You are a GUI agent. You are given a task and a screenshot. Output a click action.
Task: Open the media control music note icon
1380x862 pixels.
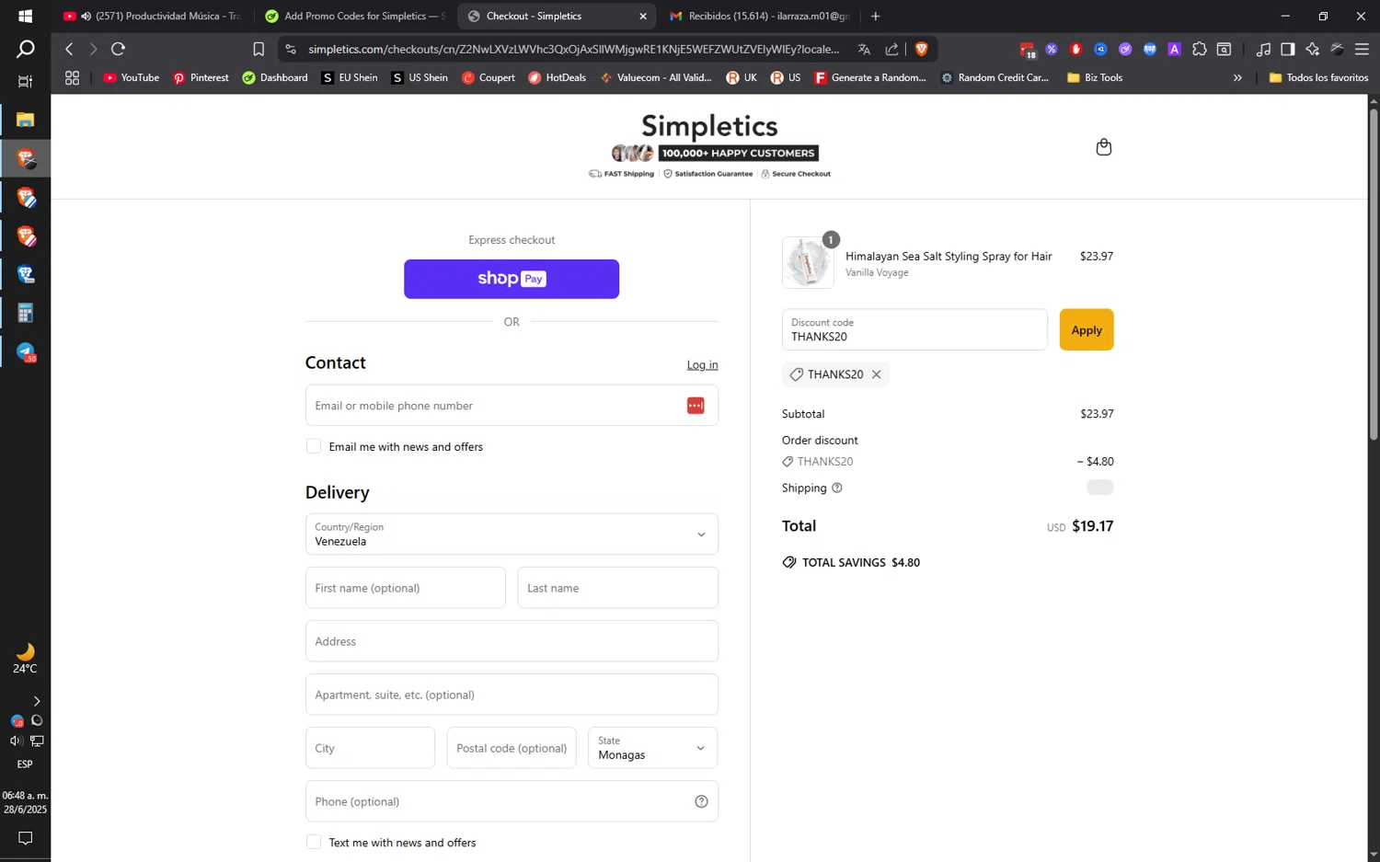tap(1263, 49)
